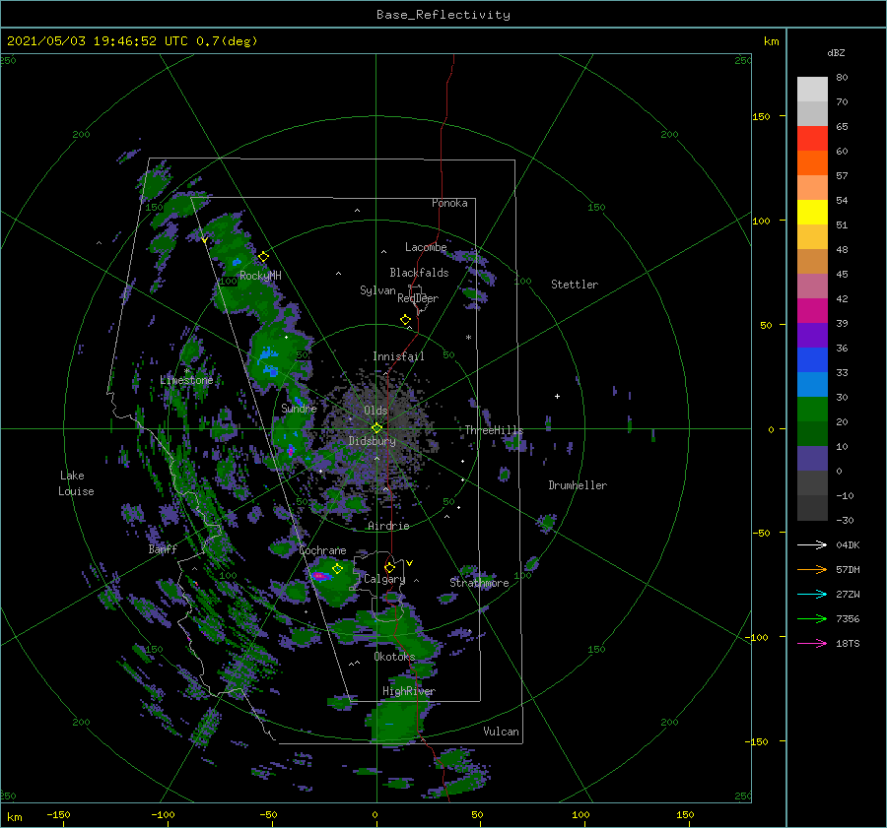Click the orange 57DM arrow icon
The height and width of the screenshot is (828, 887).
coord(812,570)
